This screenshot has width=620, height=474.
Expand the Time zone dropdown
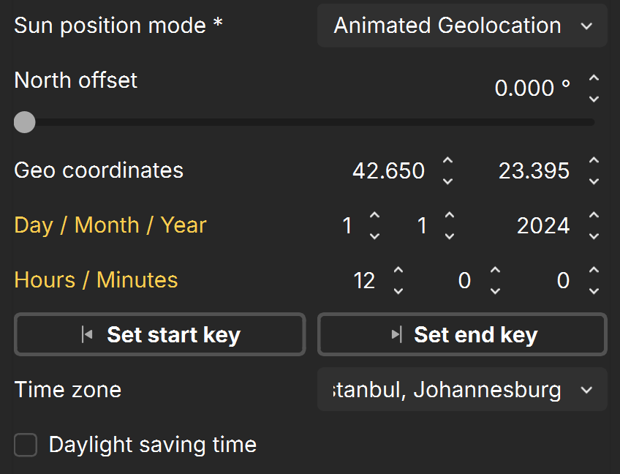(462, 389)
